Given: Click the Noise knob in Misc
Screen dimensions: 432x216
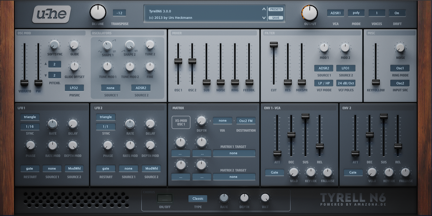Looking at the screenshot, I should pos(400,47).
